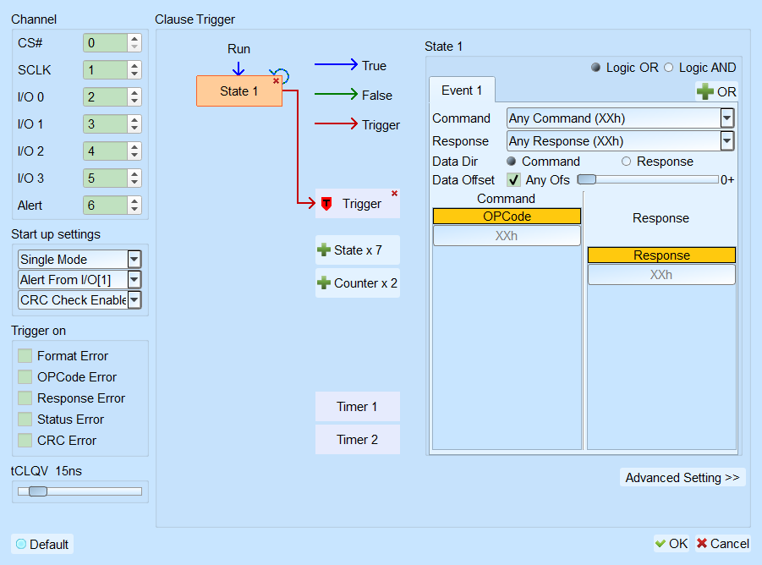Open Advanced Setting >> options
This screenshot has width=762, height=565.
point(683,478)
